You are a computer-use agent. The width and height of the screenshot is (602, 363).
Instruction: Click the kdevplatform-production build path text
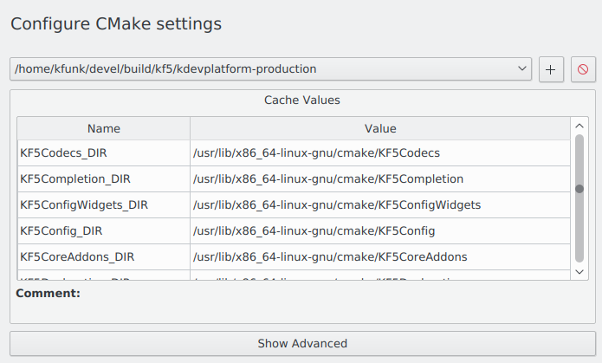coord(165,68)
